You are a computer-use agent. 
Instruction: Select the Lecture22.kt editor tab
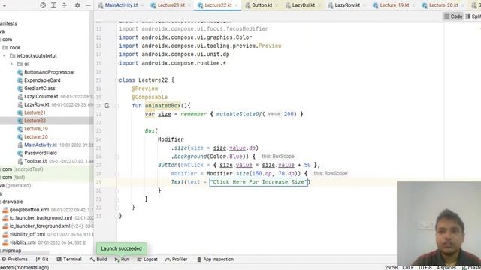(x=218, y=5)
